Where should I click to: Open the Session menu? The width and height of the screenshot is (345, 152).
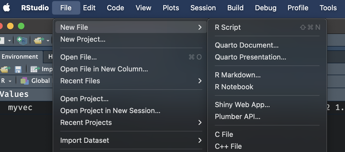[x=203, y=8]
